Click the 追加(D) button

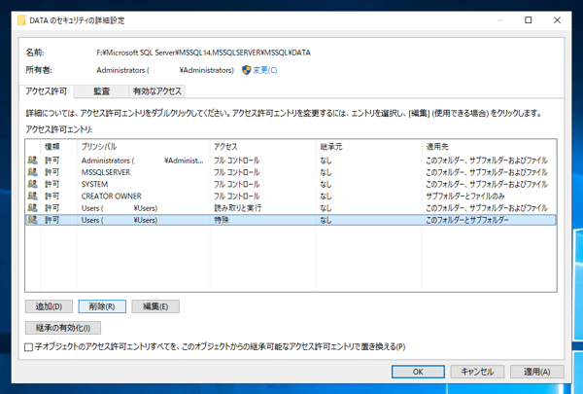pos(49,306)
